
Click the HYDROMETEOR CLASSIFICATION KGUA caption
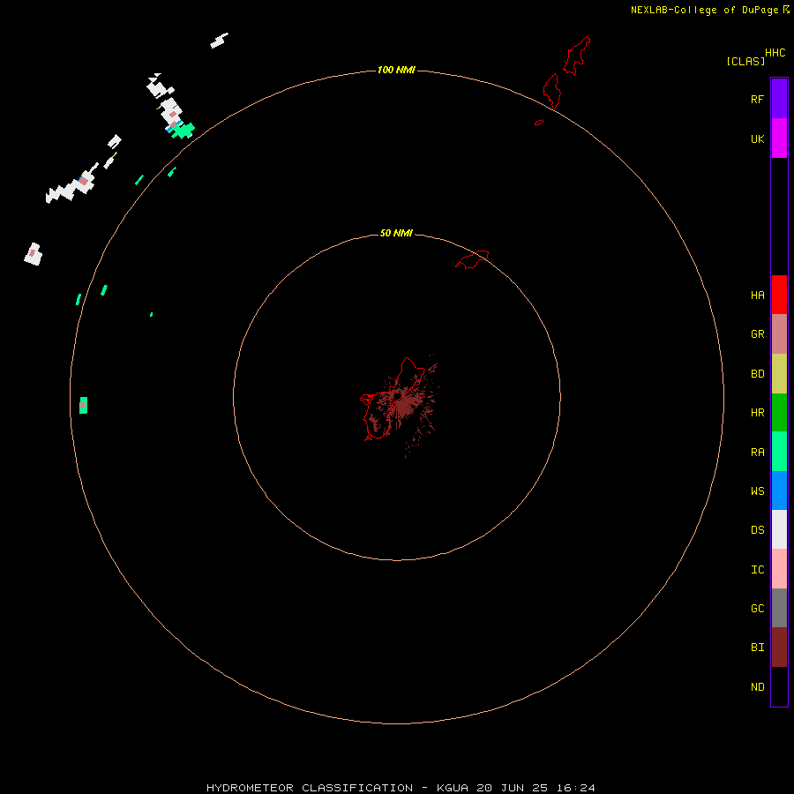pos(401,788)
